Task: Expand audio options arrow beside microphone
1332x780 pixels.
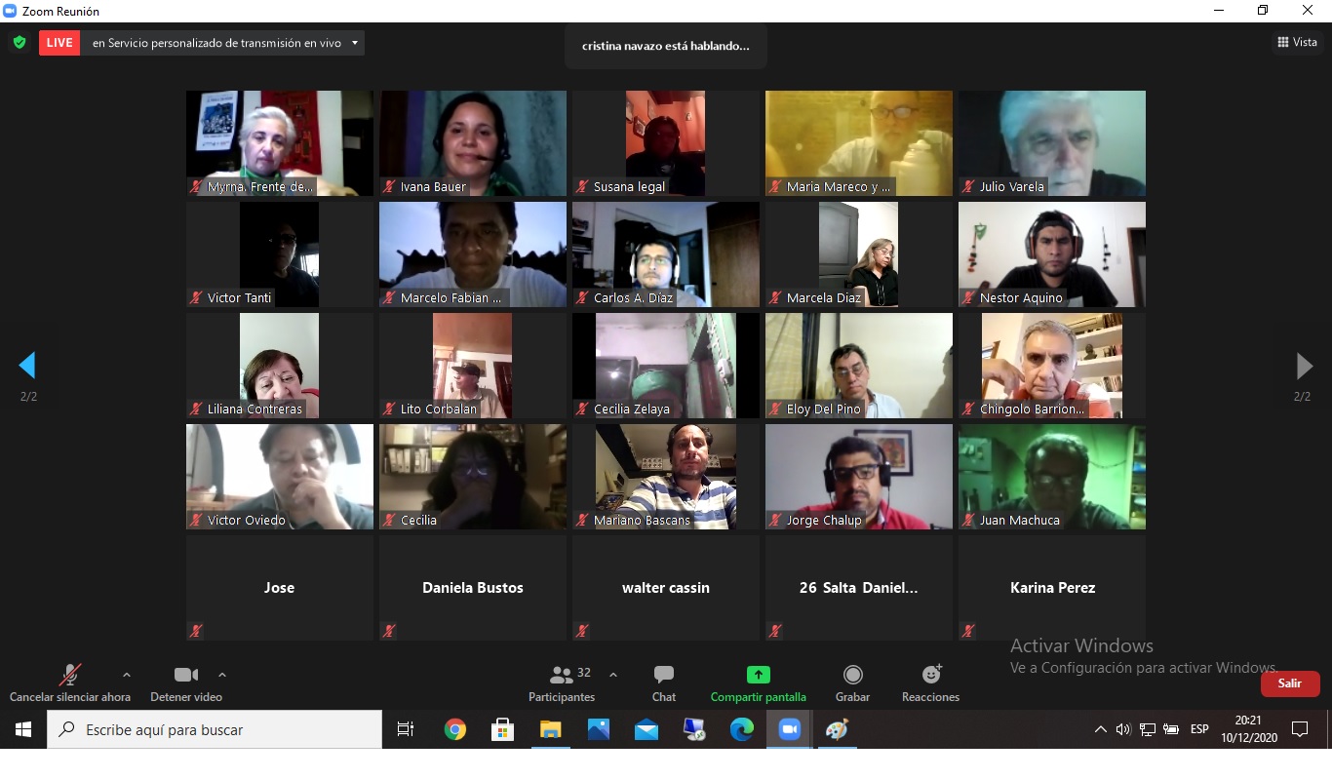Action: (x=126, y=675)
